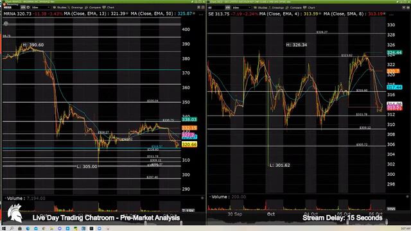The width and height of the screenshot is (411, 231).
Task: Remove the EMA 50 study in MRNA chart
Action: [x=194, y=13]
